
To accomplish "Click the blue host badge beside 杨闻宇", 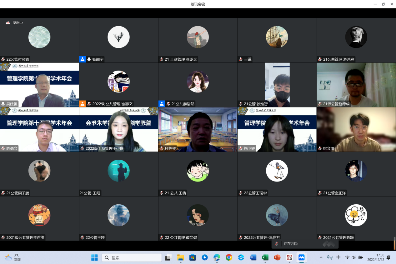I will pyautogui.click(x=83, y=59).
